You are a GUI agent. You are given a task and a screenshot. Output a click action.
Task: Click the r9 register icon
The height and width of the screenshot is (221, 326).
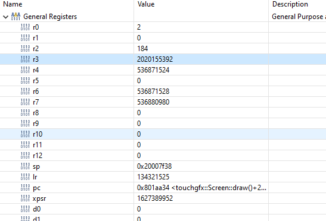click(25, 124)
